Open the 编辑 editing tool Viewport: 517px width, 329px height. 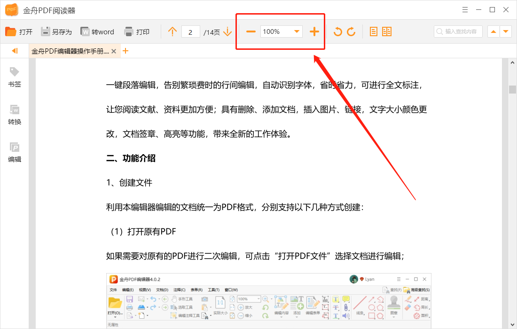coord(15,152)
